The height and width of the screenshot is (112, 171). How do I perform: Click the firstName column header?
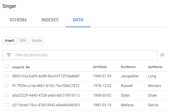[x=128, y=67]
